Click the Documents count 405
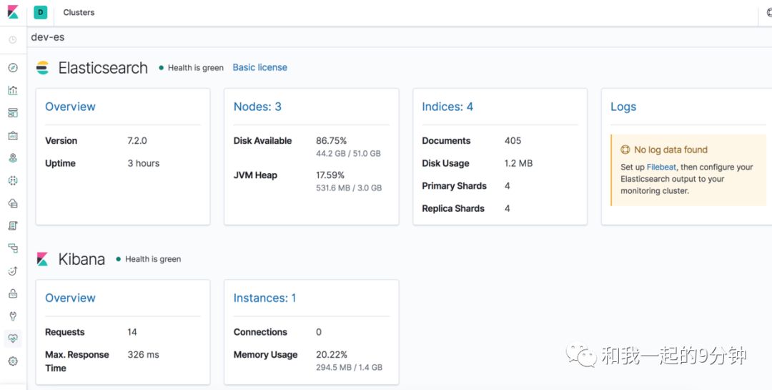 (513, 140)
